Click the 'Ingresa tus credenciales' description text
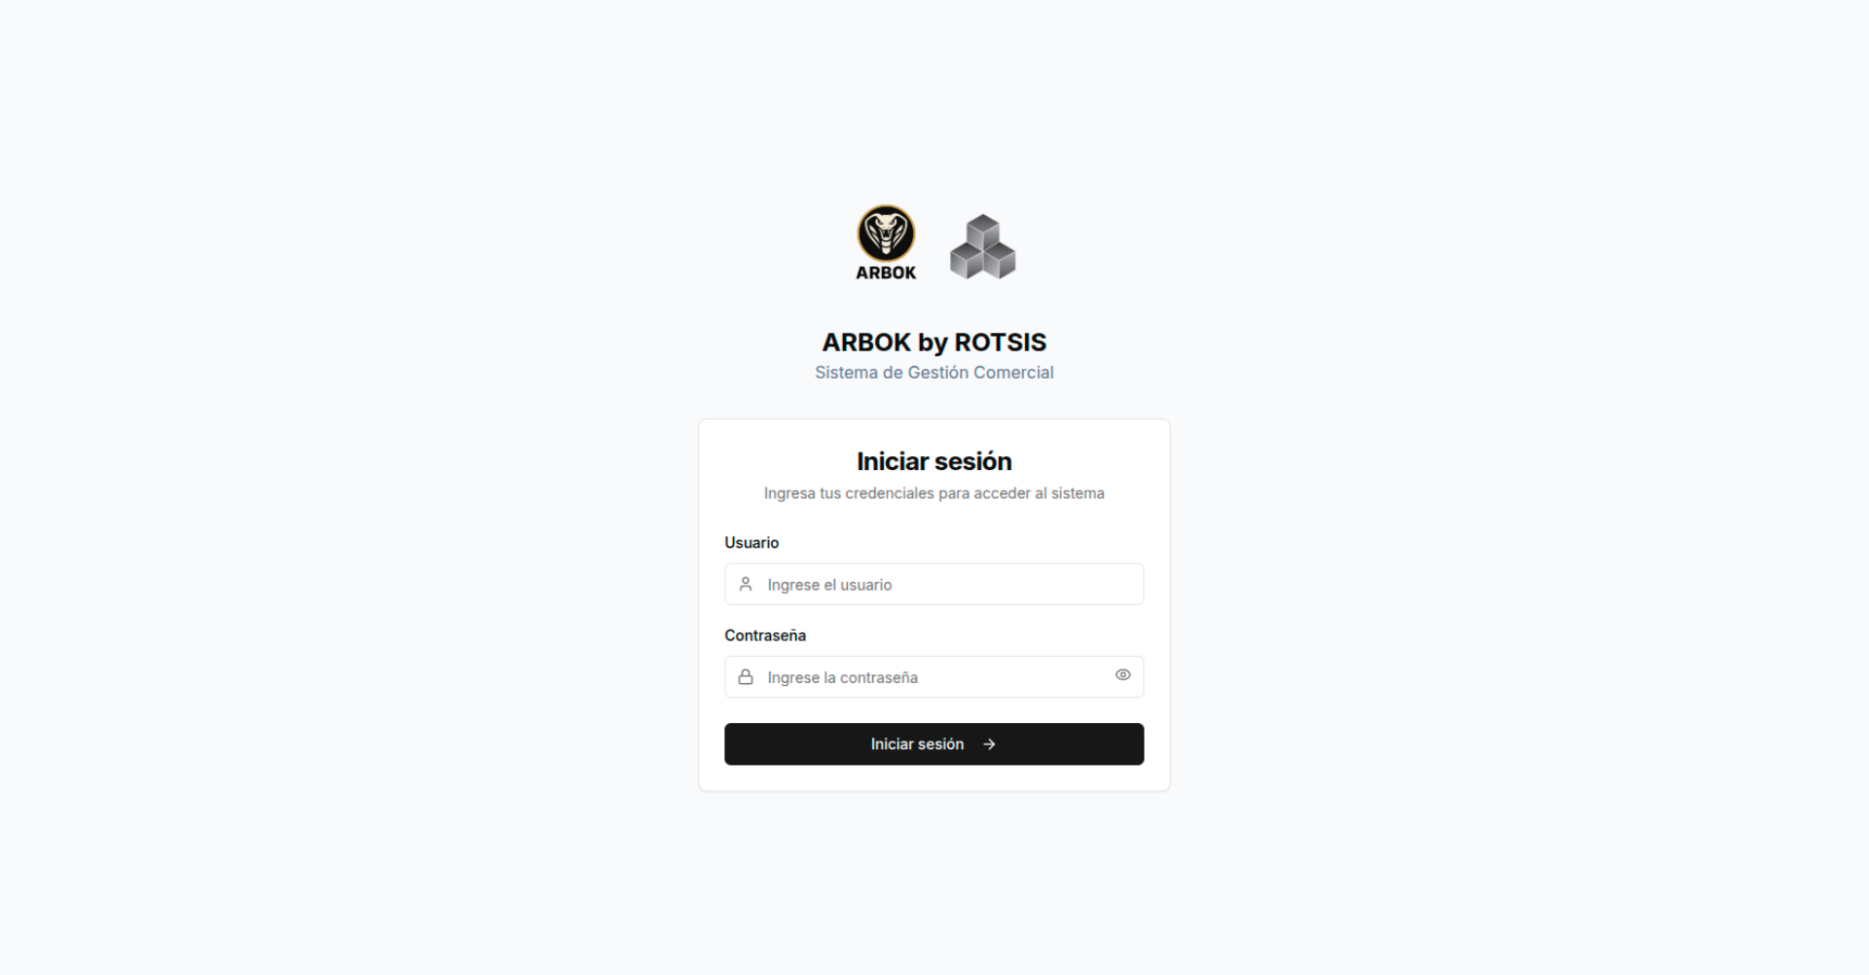Viewport: 1869px width, 975px height. click(934, 493)
